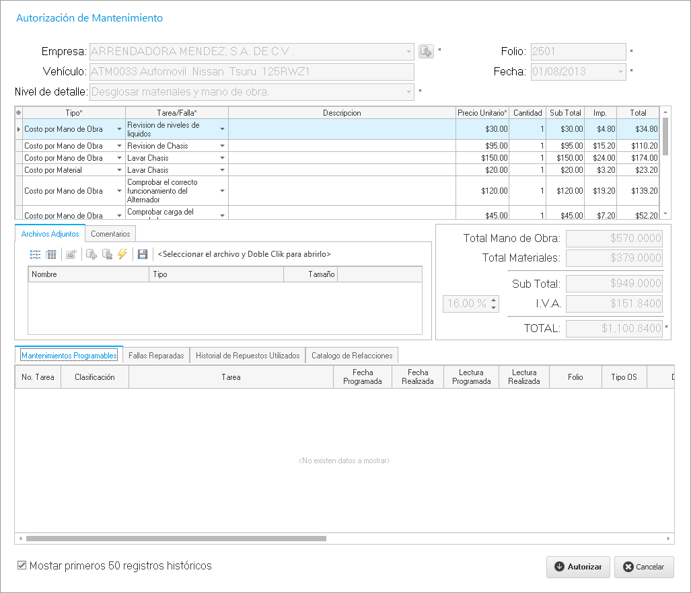Expand the Fecha date picker
Image resolution: width=691 pixels, height=593 pixels.
(620, 72)
